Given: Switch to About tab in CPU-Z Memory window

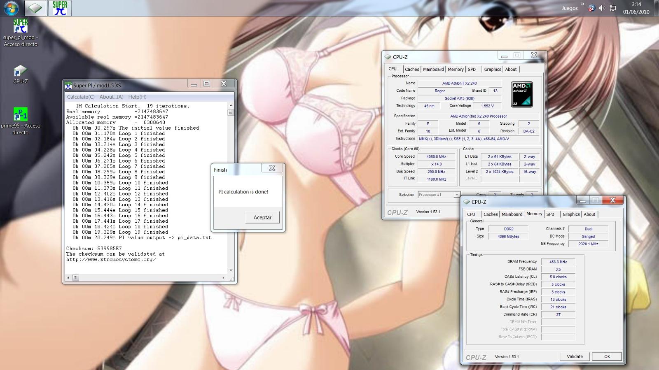Looking at the screenshot, I should (589, 214).
